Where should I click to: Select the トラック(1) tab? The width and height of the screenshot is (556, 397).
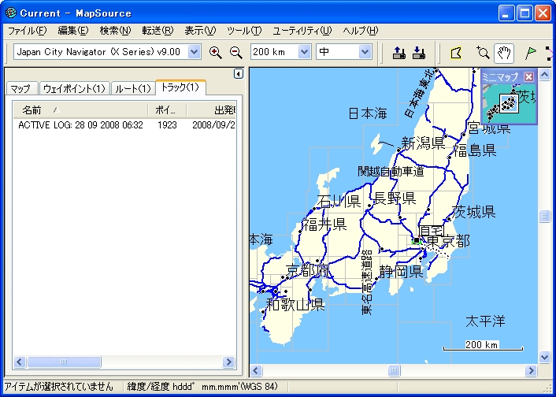(x=180, y=87)
